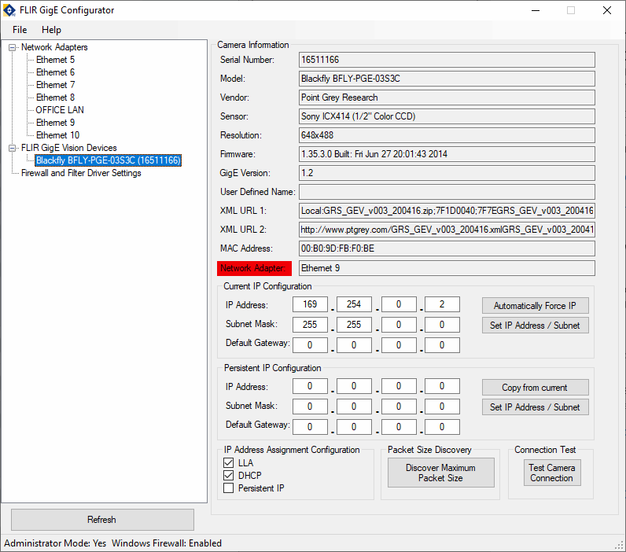Click Windows Firewall: Enabled status text
This screenshot has width=626, height=552.
pos(167,543)
